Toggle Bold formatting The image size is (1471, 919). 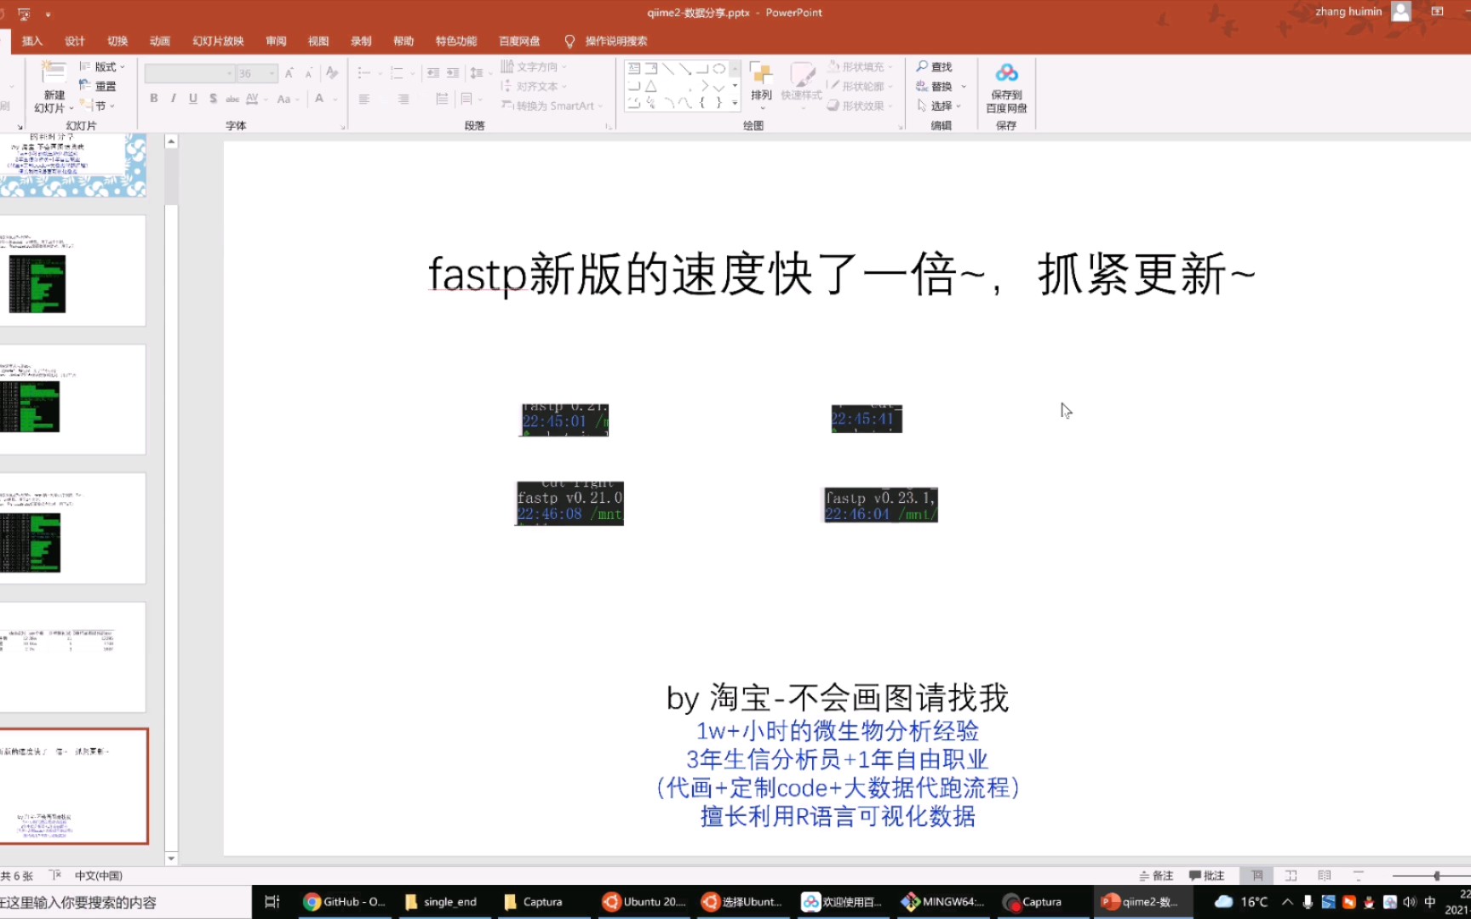[x=154, y=99]
